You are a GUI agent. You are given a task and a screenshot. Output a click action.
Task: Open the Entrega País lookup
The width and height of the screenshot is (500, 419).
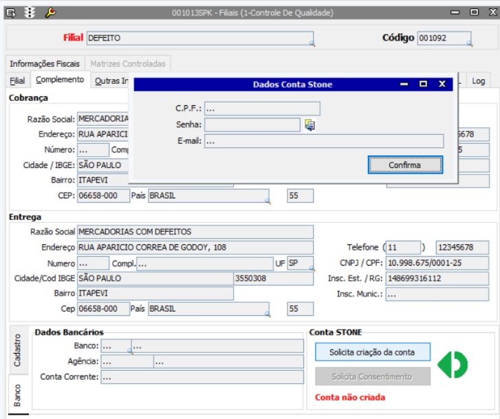pos(267,314)
